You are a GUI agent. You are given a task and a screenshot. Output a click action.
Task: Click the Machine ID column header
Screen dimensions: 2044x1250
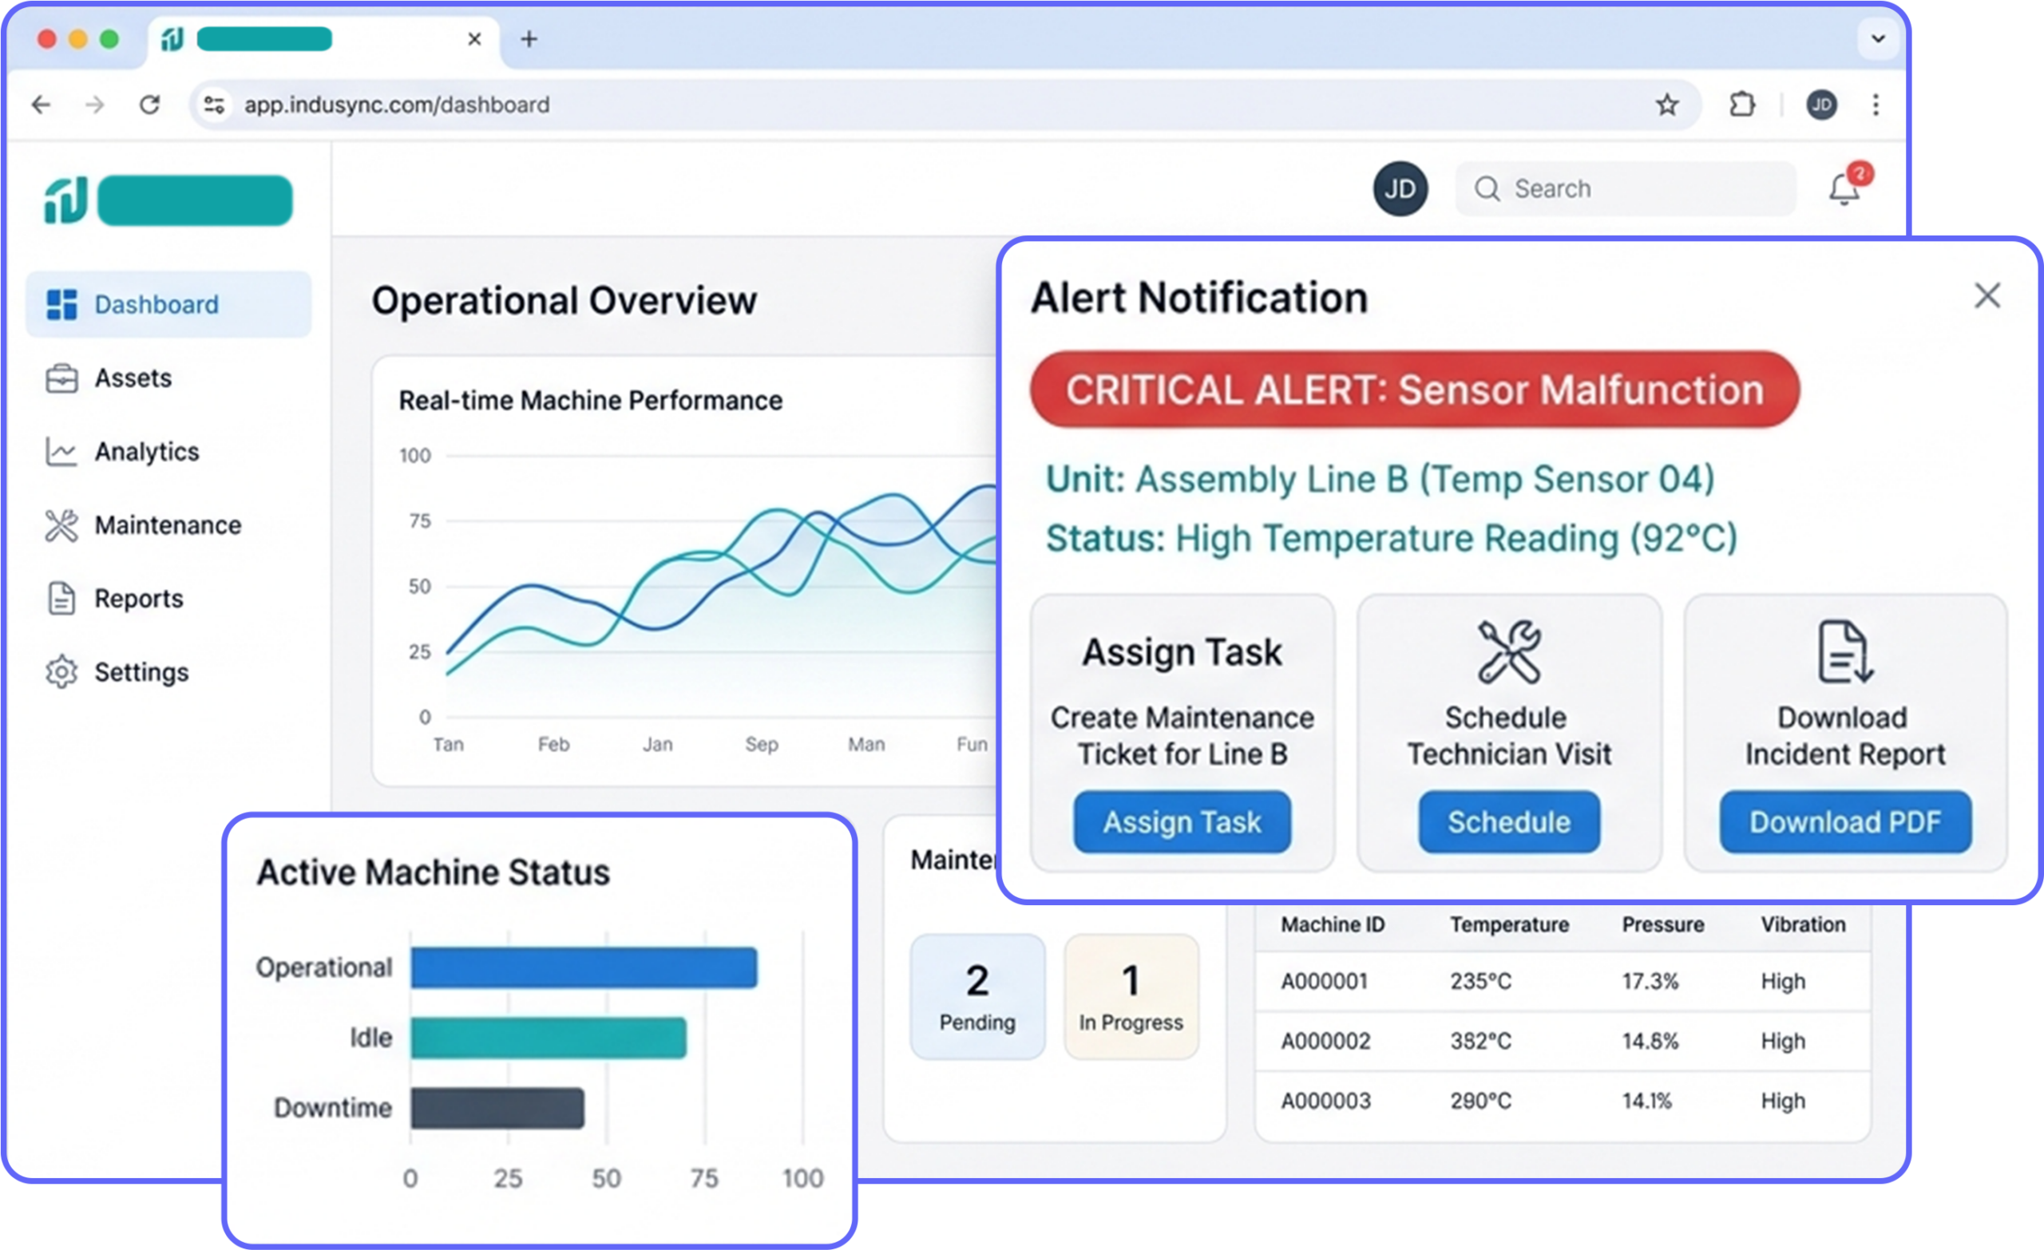pyautogui.click(x=1333, y=925)
